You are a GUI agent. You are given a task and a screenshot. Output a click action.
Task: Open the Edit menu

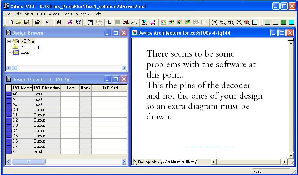click(x=18, y=14)
